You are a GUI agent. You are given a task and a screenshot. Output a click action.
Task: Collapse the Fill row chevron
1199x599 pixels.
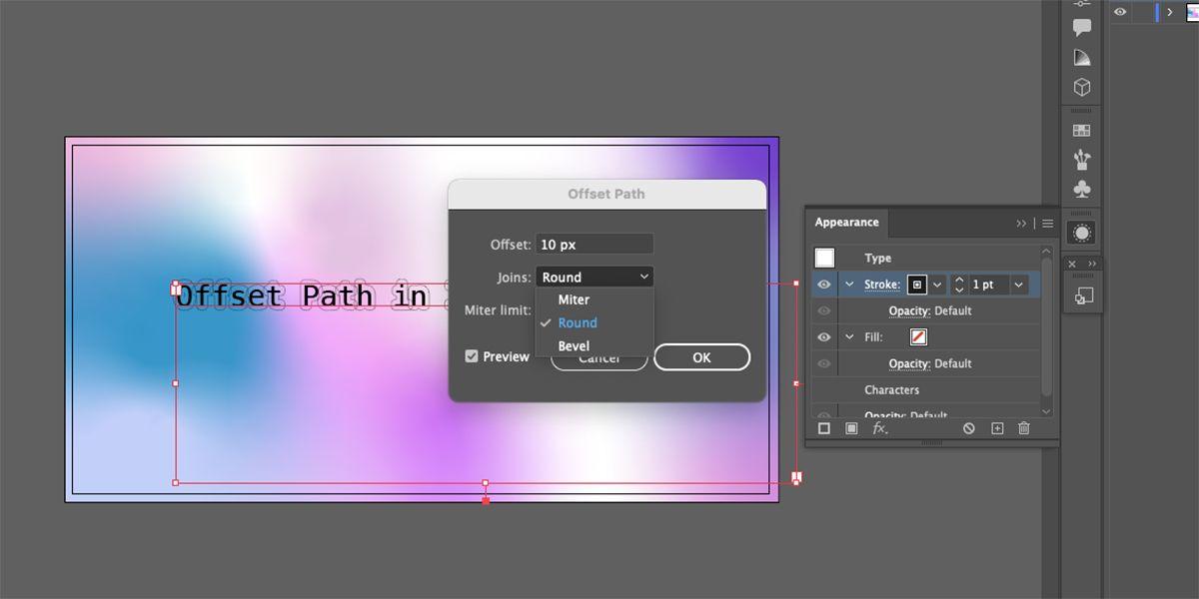coord(850,337)
